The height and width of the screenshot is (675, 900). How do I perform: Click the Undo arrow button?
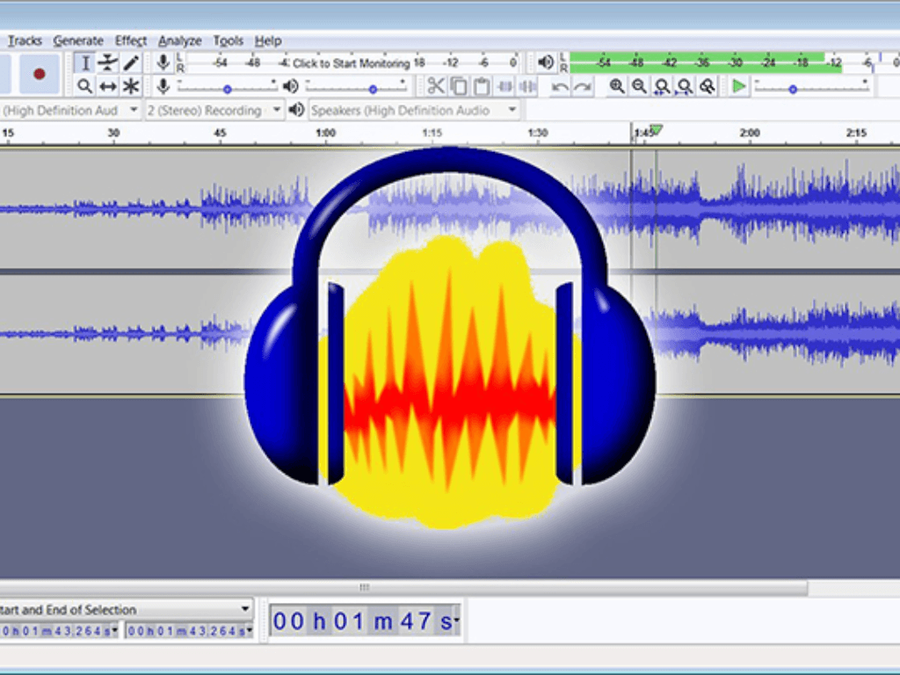click(560, 86)
